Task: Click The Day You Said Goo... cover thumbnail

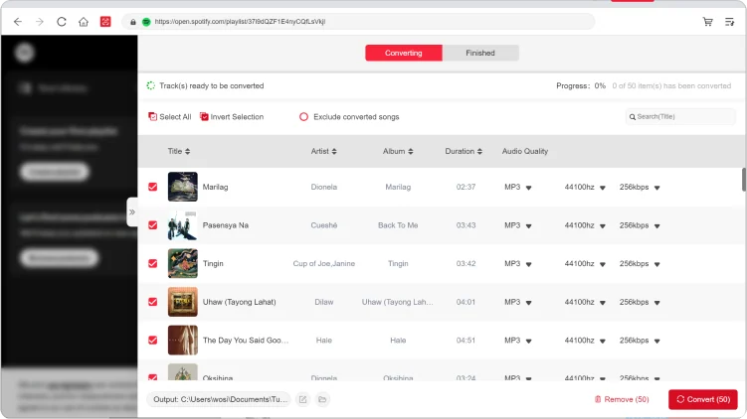Action: (182, 340)
